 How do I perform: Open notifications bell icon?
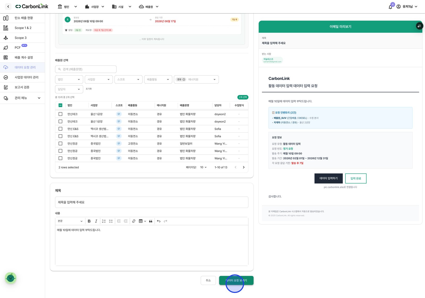pos(390,7)
